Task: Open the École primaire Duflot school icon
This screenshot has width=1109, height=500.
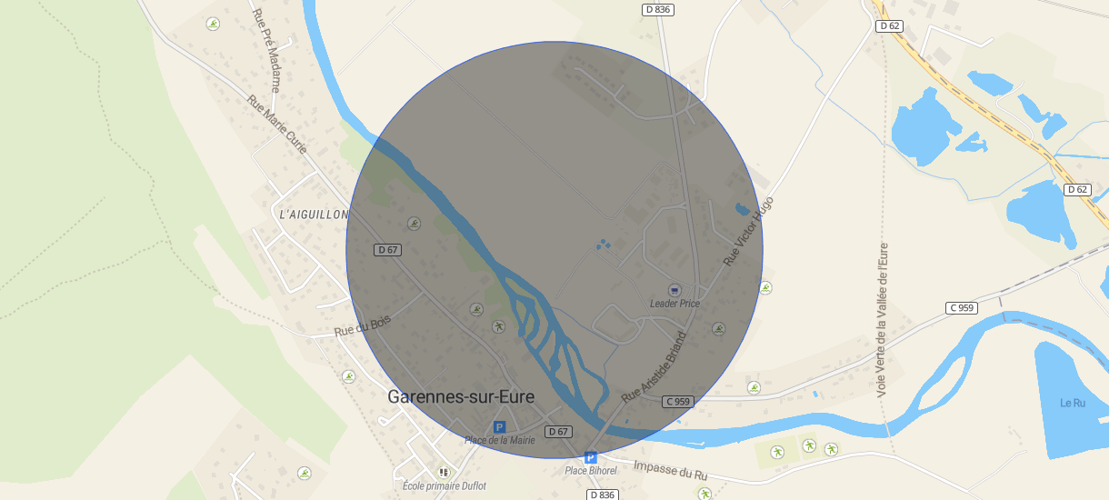Action: (x=445, y=473)
